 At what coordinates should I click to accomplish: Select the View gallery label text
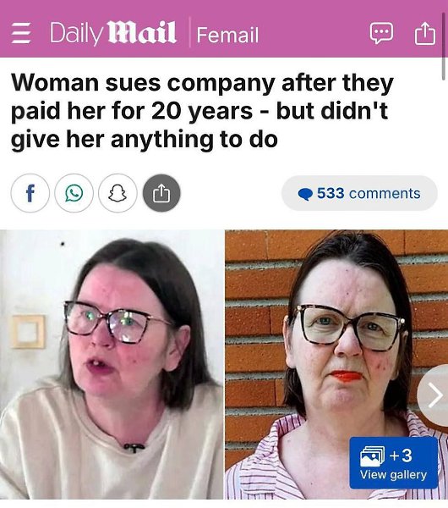tap(393, 475)
